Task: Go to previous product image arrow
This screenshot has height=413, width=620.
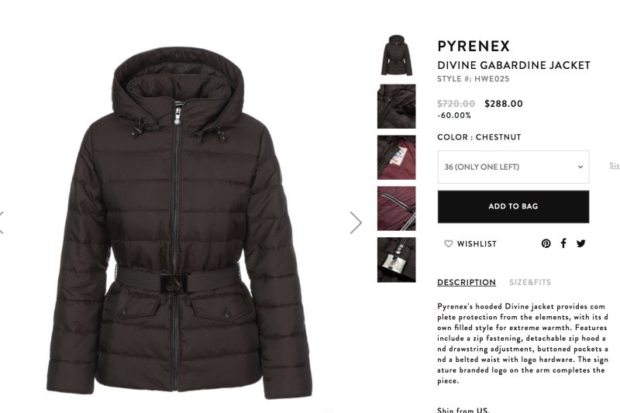Action: point(2,223)
